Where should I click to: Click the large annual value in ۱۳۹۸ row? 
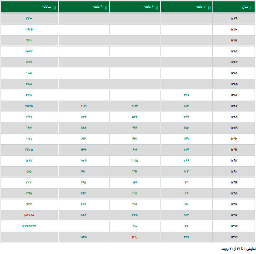point(29,226)
